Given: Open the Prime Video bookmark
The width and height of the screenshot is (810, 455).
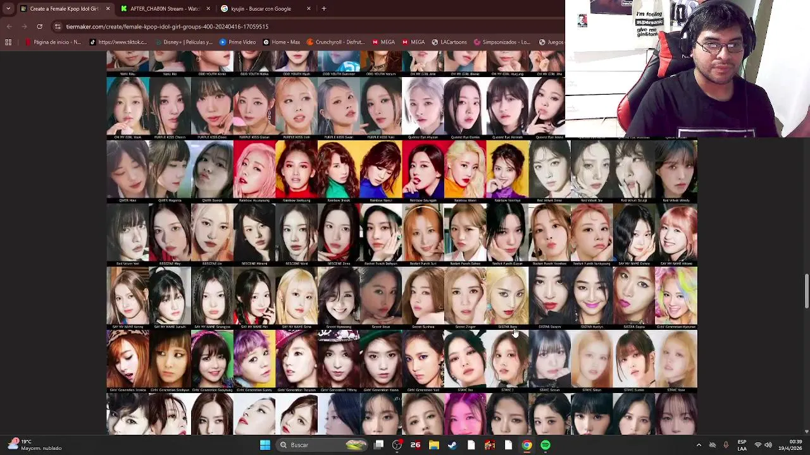Looking at the screenshot, I should (237, 42).
